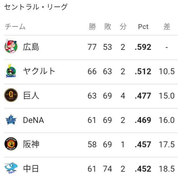
Task: Open the 広島 team name link
Action: tap(31, 47)
